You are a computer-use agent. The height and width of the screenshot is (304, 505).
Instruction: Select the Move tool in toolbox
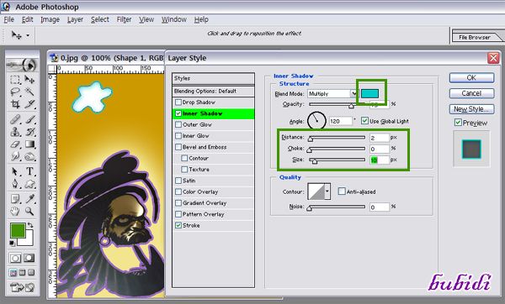tap(29, 80)
